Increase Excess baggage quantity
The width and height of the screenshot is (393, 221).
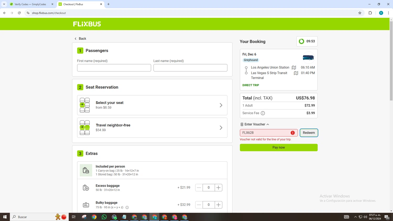(219, 187)
